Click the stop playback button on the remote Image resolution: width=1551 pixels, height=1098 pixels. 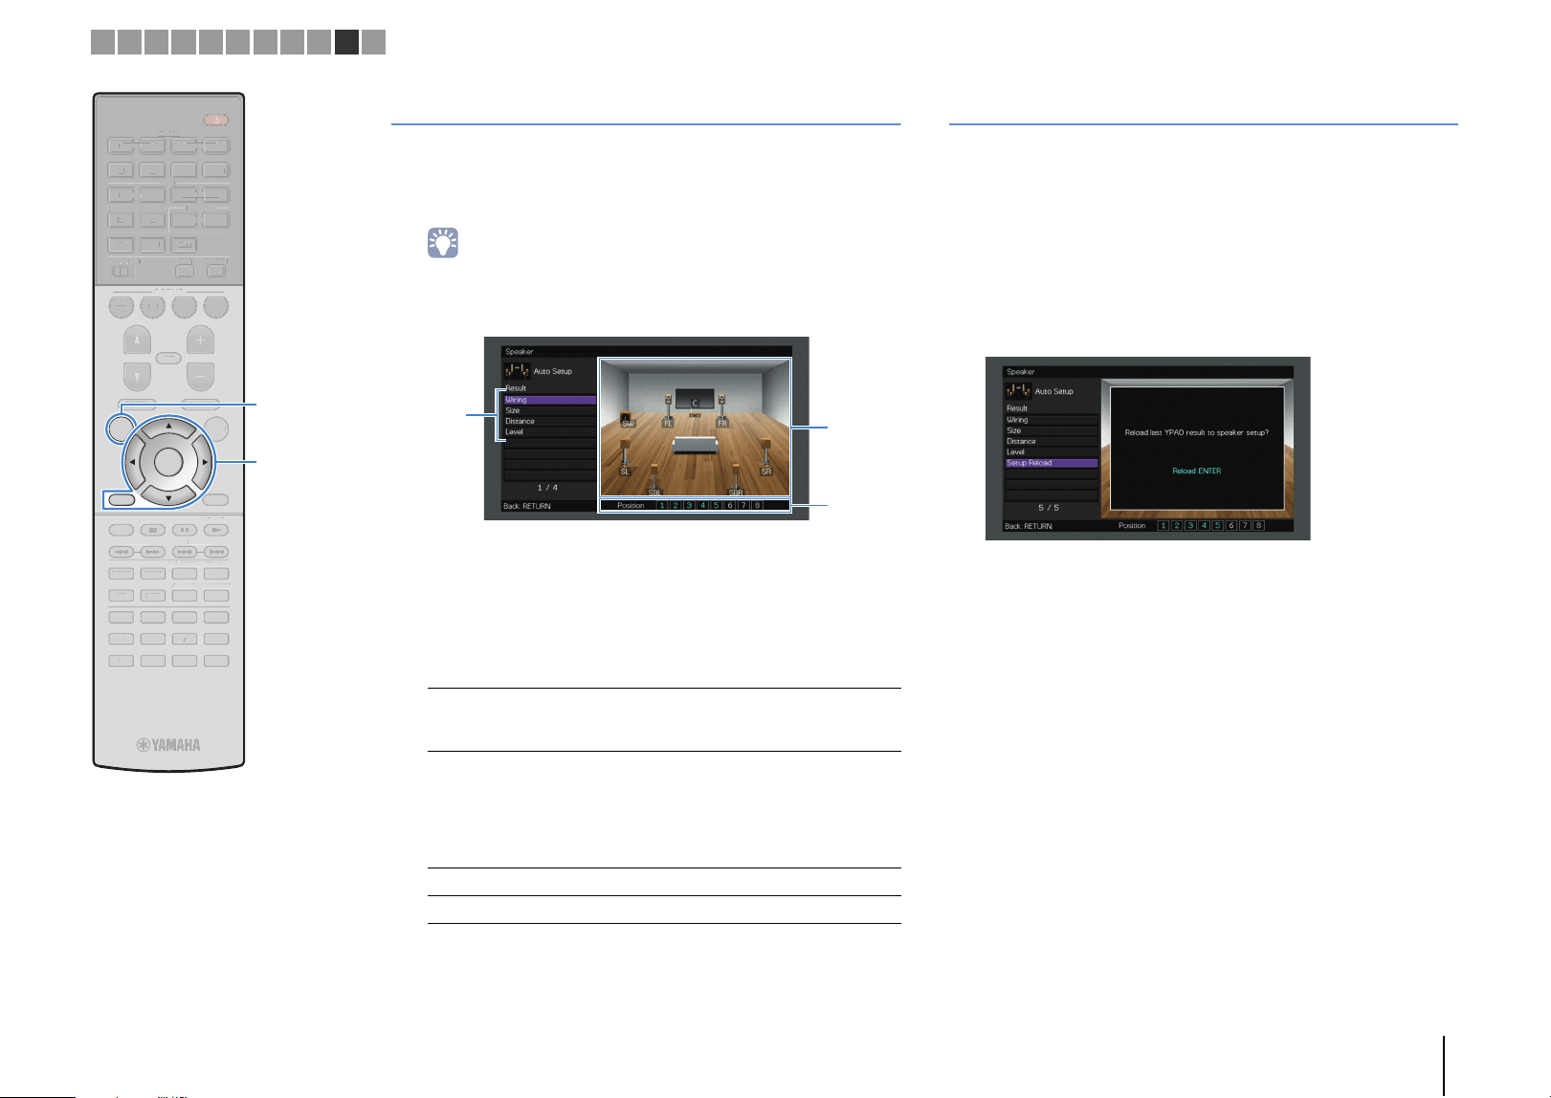tap(153, 530)
